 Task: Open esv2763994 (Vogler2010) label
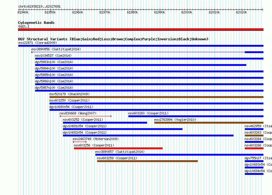pos(175,120)
